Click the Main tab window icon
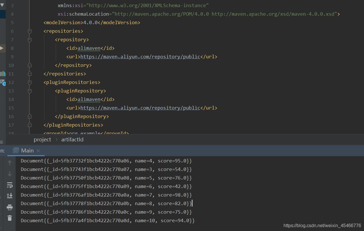Image resolution: width=364 pixels, height=231 pixels. (x=16, y=150)
